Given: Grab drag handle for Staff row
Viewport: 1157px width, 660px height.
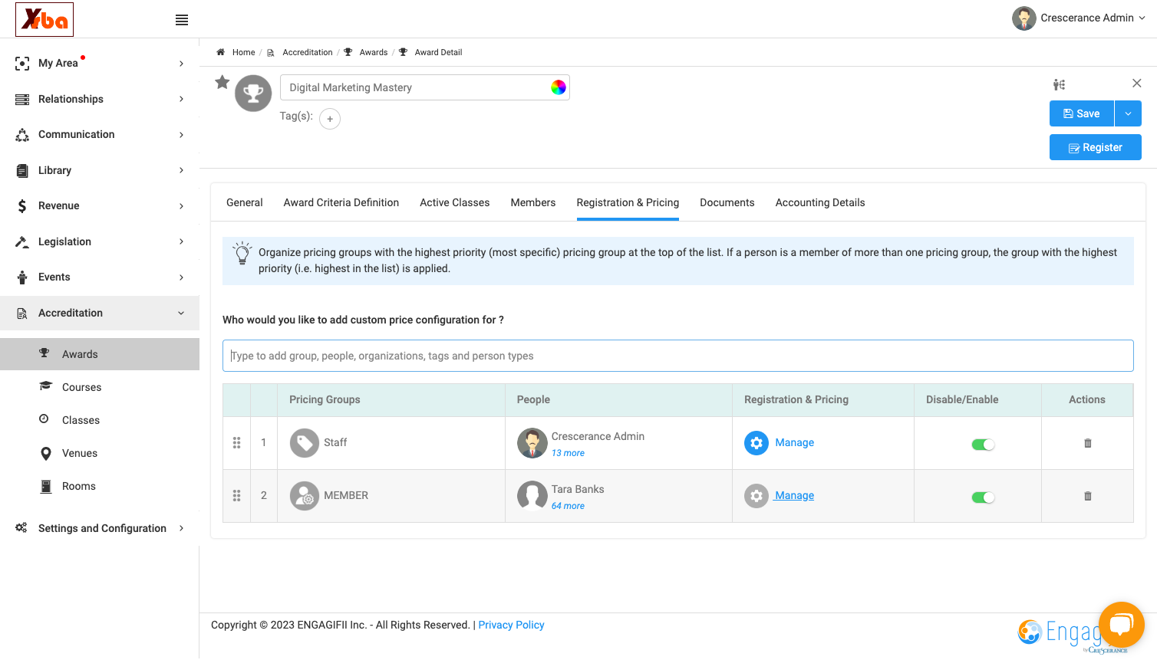Looking at the screenshot, I should 236,443.
